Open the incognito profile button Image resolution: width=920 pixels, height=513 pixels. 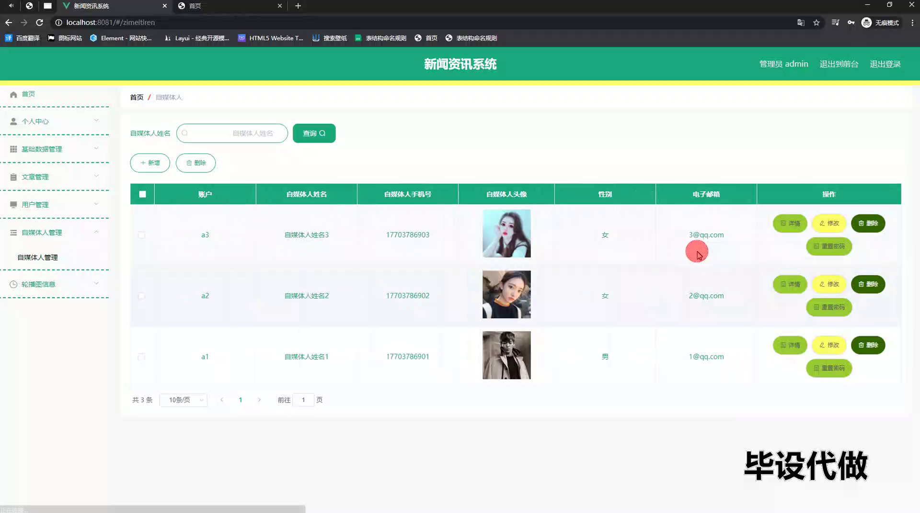click(x=881, y=22)
